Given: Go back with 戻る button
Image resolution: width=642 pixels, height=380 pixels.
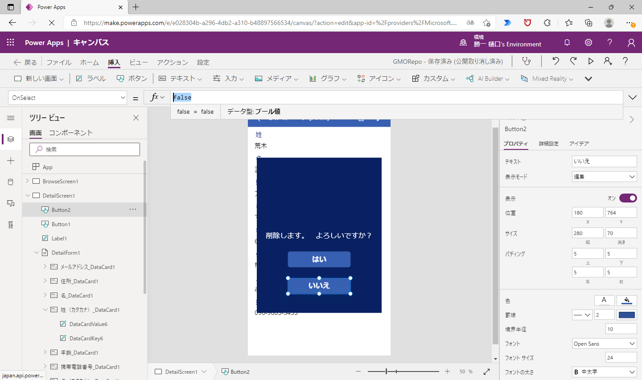Looking at the screenshot, I should pyautogui.click(x=25, y=62).
